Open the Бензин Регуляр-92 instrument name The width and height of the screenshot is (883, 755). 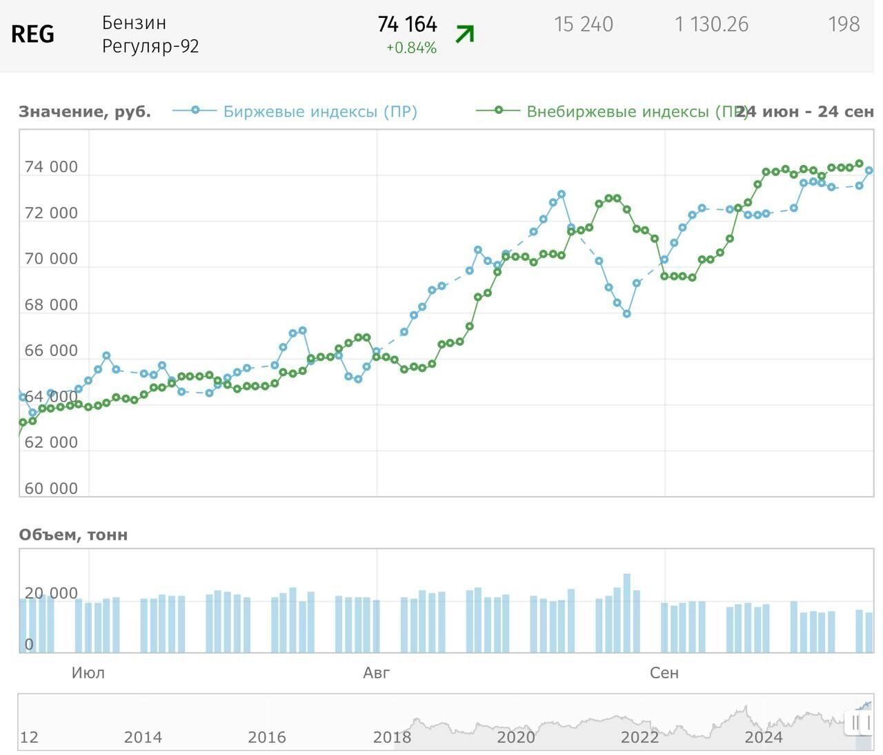[x=150, y=35]
